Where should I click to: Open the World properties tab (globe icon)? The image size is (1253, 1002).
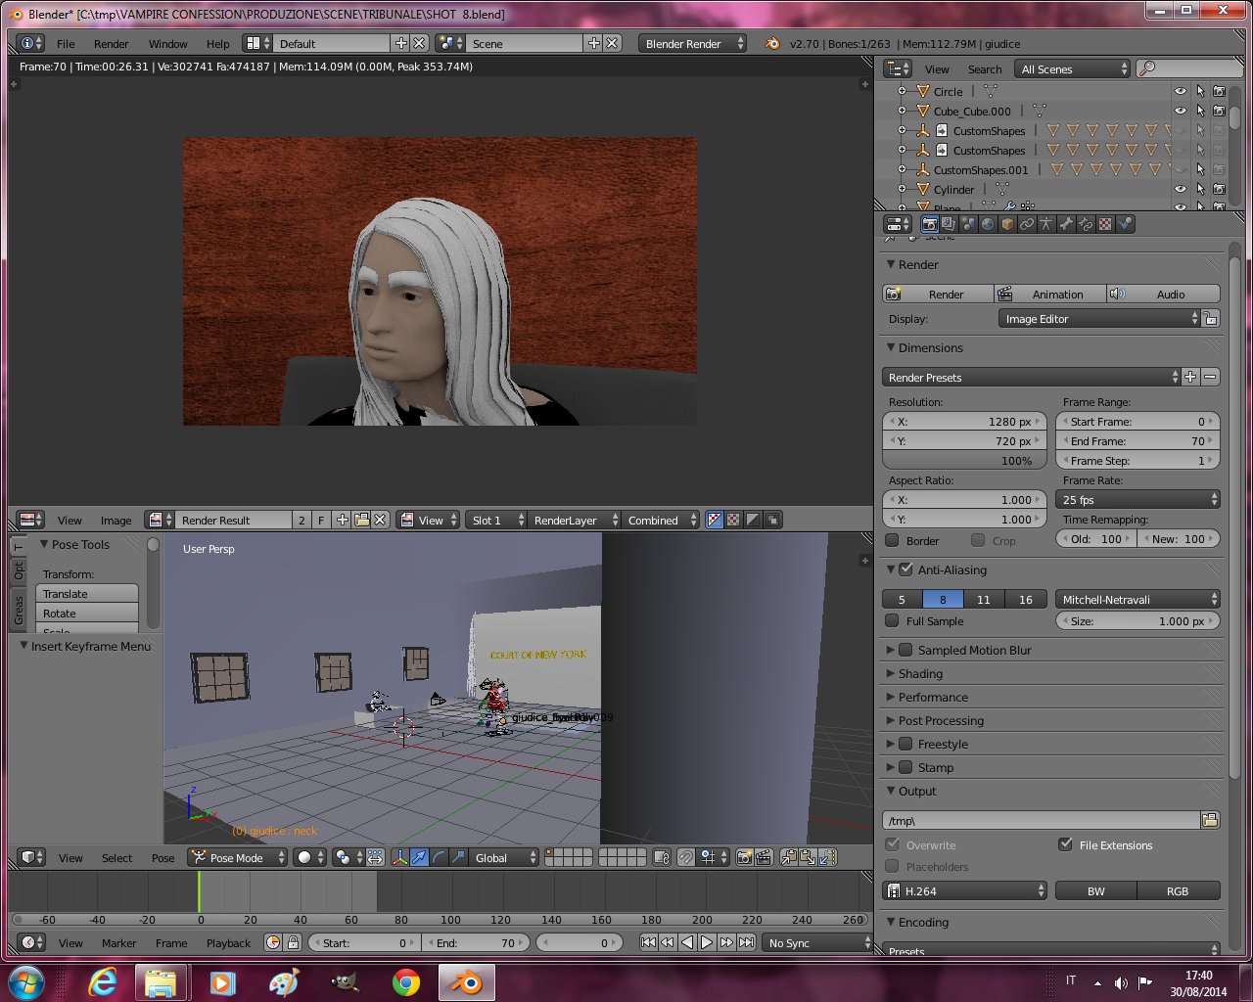click(x=988, y=224)
